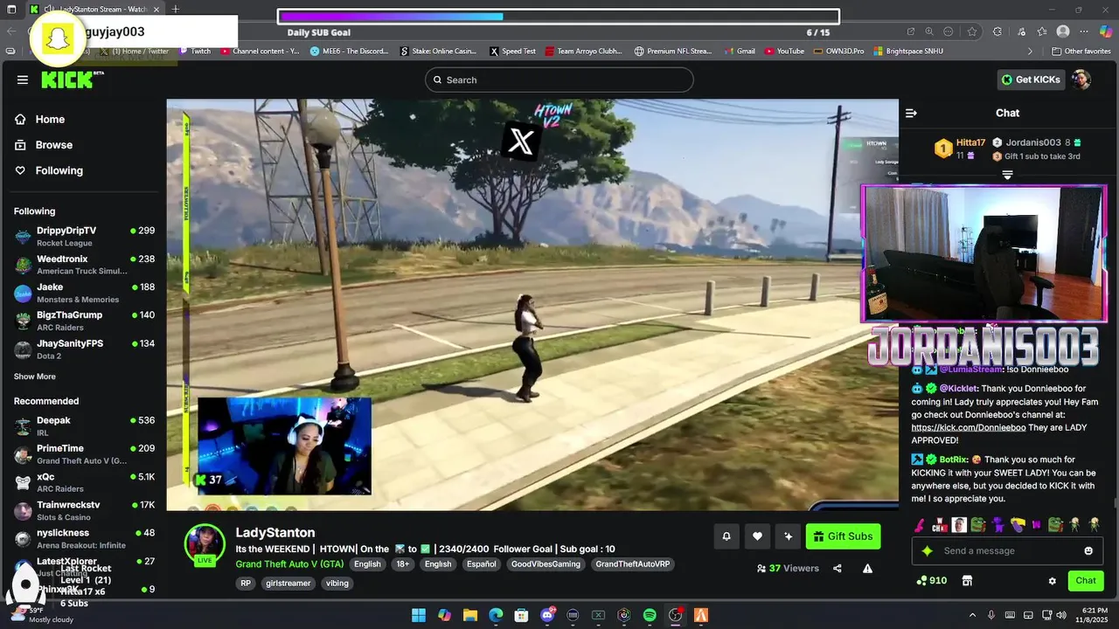
Task: Expand bookmarks overflow chevron
Action: tap(1030, 52)
